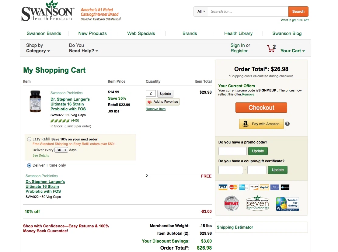Add the probiotic to Favorites
The image size is (338, 252).
point(163,102)
